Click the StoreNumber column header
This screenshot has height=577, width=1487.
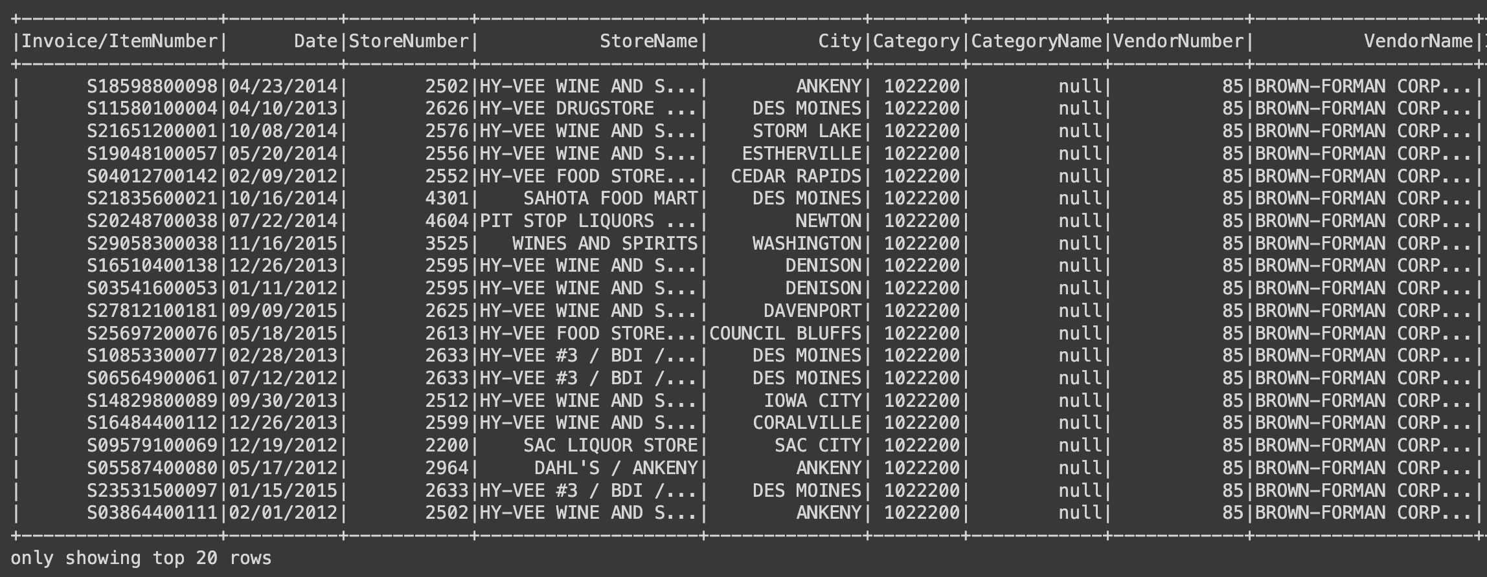409,41
